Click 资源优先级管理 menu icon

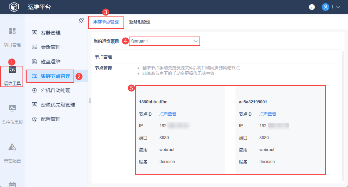[34, 105]
